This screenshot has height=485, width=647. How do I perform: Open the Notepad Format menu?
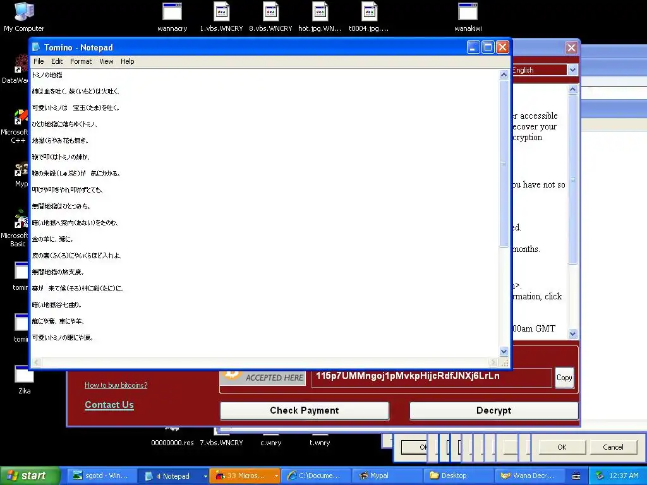pos(81,61)
